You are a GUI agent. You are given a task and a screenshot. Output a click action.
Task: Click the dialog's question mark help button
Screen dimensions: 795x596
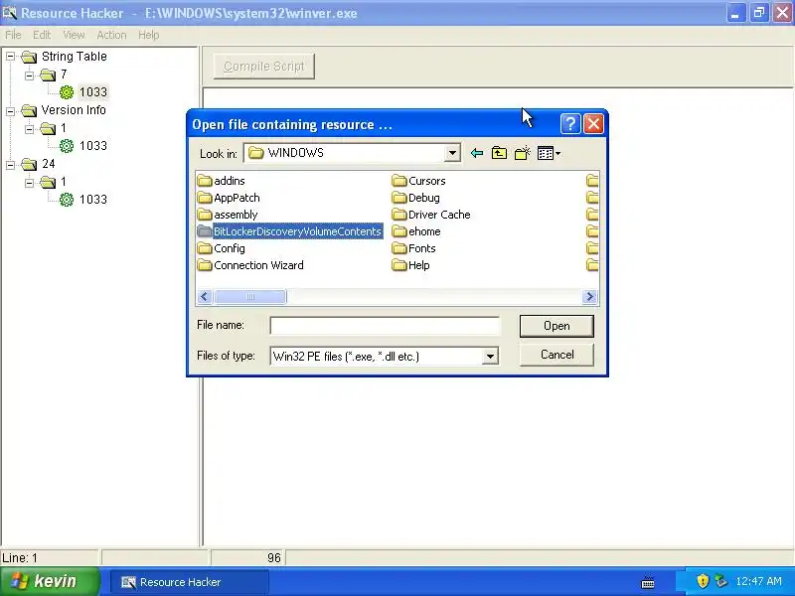[x=569, y=123]
